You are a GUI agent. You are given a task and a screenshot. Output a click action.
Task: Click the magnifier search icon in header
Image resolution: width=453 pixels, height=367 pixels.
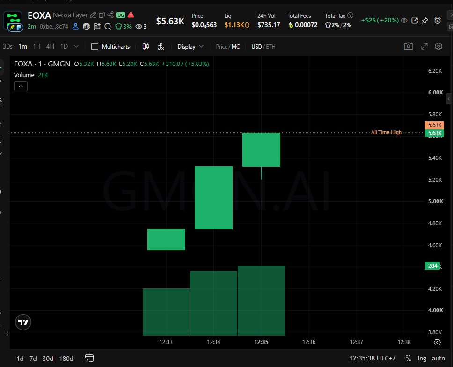(108, 27)
